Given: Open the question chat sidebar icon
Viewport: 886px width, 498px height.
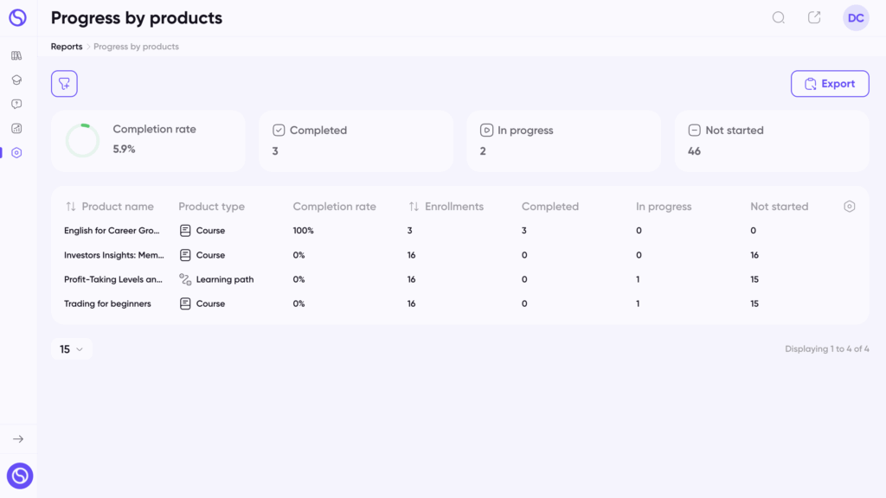Looking at the screenshot, I should click(16, 104).
